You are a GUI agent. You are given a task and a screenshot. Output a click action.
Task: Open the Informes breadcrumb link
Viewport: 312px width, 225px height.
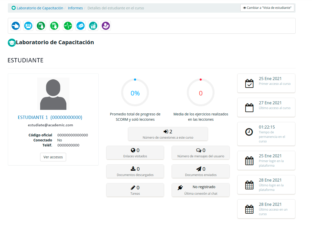click(x=75, y=8)
